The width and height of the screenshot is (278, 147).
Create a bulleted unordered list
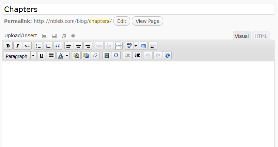(38, 46)
